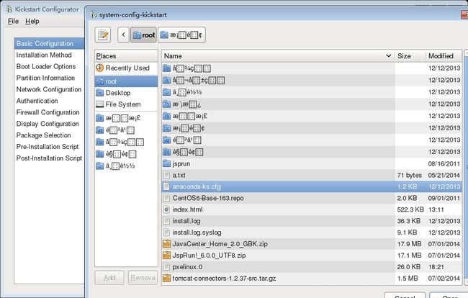The height and width of the screenshot is (298, 468).
Task: Select Network Configuration section
Action: click(x=50, y=89)
